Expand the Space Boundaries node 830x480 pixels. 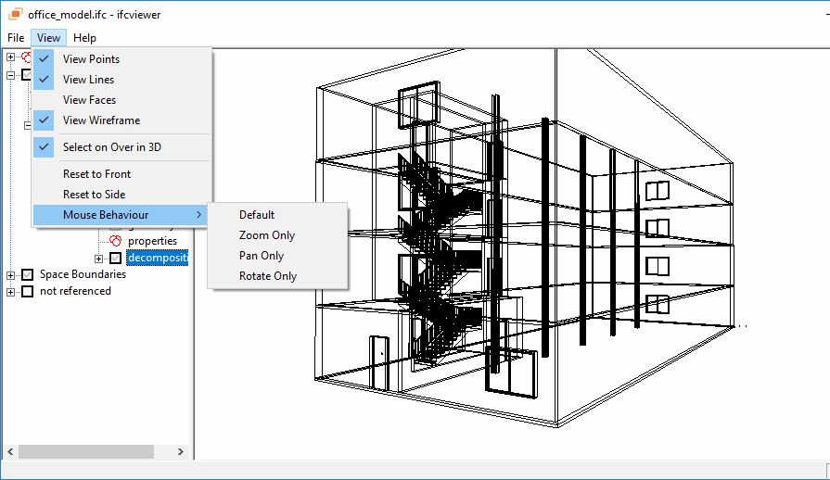pyautogui.click(x=10, y=275)
